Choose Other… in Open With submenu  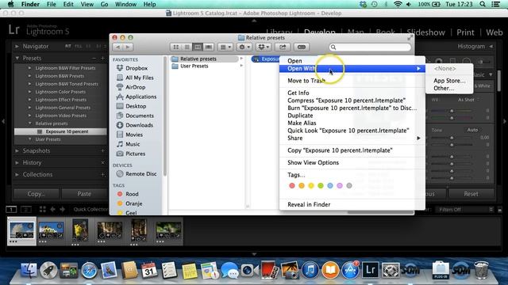coord(449,88)
